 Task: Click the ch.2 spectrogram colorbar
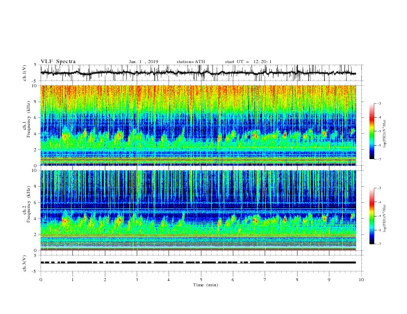pos(372,216)
